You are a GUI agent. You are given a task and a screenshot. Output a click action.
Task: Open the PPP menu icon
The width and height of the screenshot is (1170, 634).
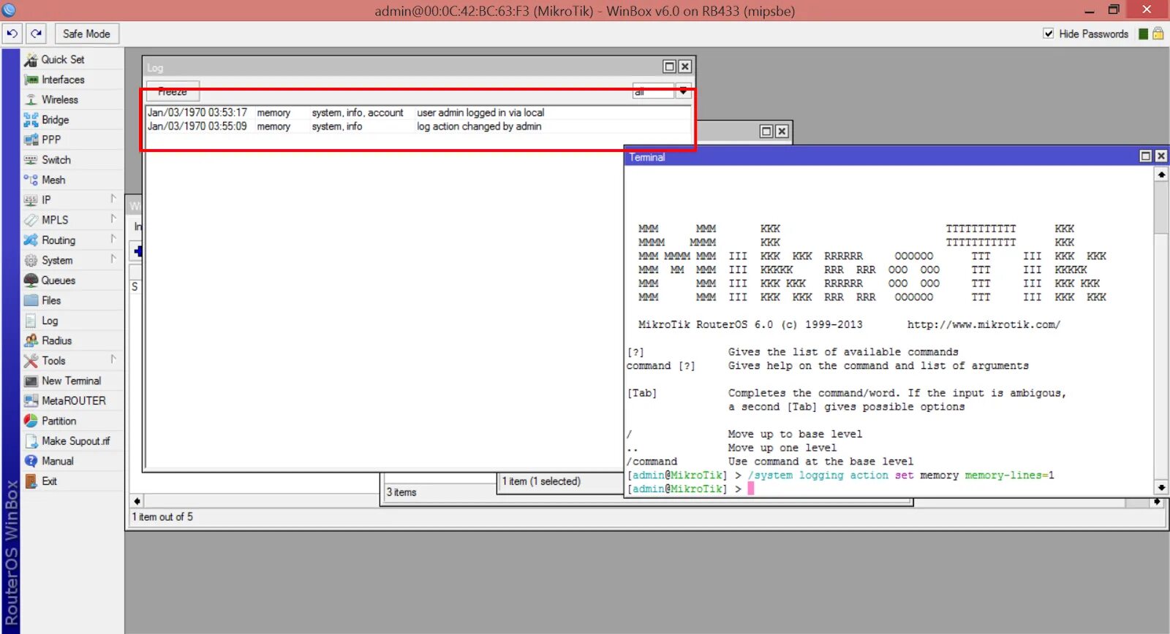pos(31,140)
